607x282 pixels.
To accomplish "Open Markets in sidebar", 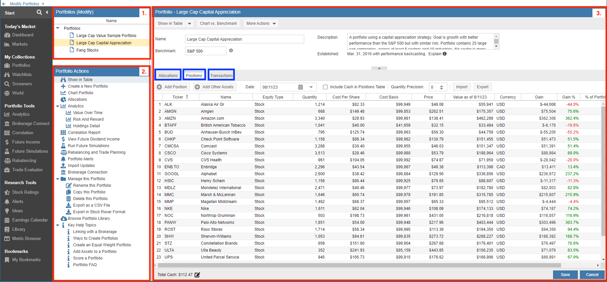I will coord(20,44).
